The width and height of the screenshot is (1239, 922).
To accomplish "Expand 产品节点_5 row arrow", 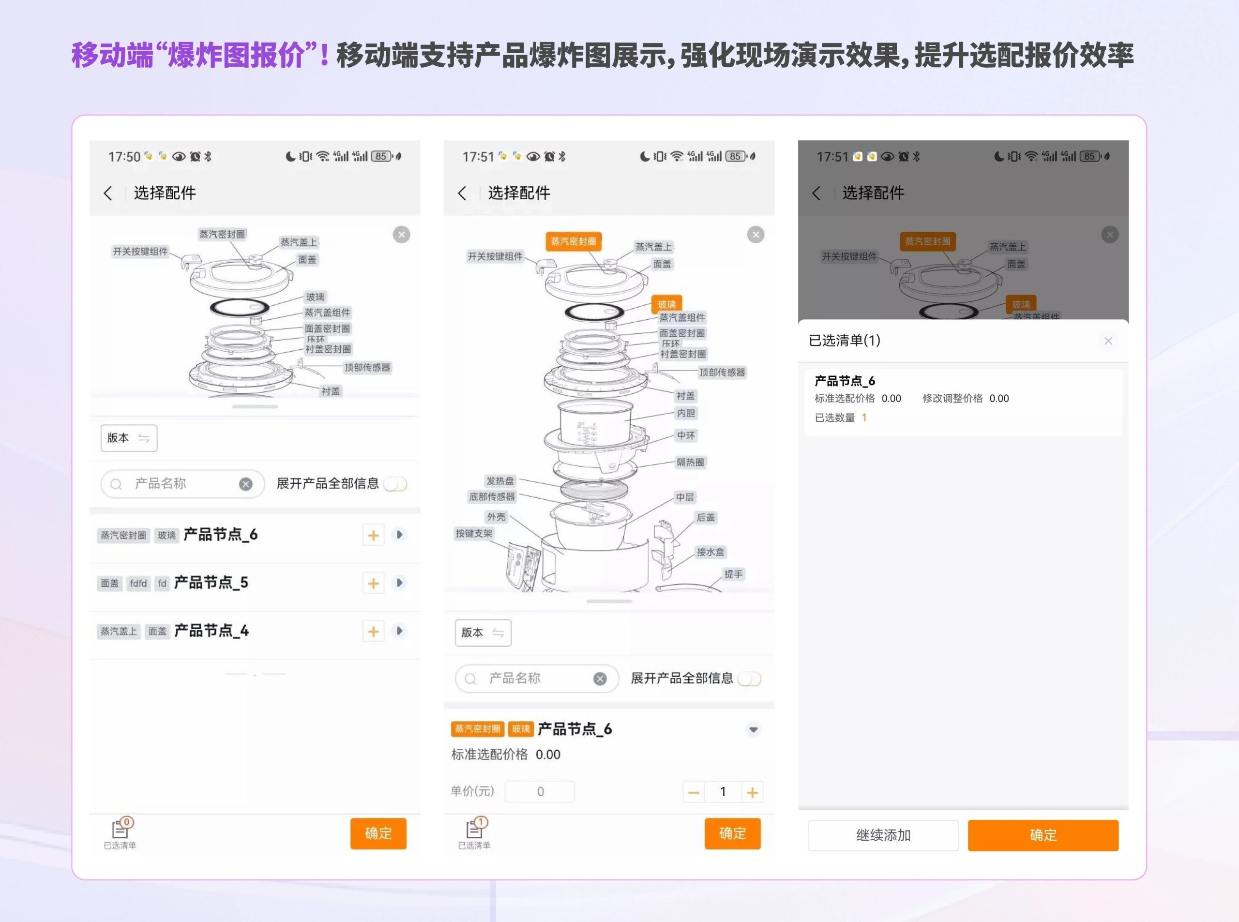I will point(399,583).
